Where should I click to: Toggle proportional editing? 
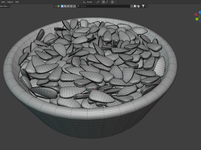(112, 2)
